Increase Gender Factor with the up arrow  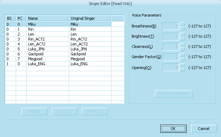click(182, 55)
